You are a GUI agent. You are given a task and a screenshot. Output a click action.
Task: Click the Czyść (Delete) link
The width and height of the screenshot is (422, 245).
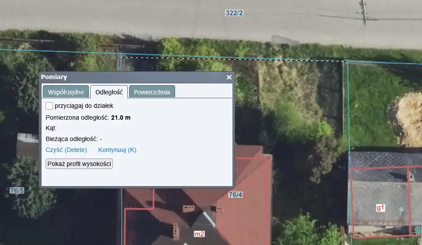pyautogui.click(x=66, y=150)
